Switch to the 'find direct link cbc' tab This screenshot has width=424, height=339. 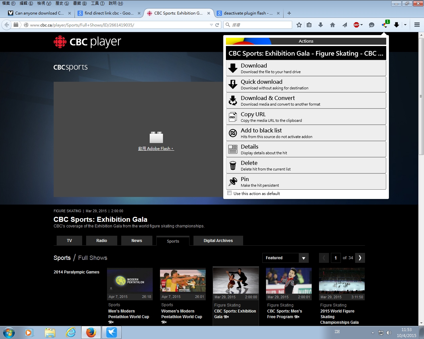[x=109, y=13]
